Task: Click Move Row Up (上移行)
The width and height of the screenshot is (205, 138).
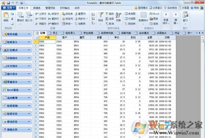Action: tap(40, 14)
